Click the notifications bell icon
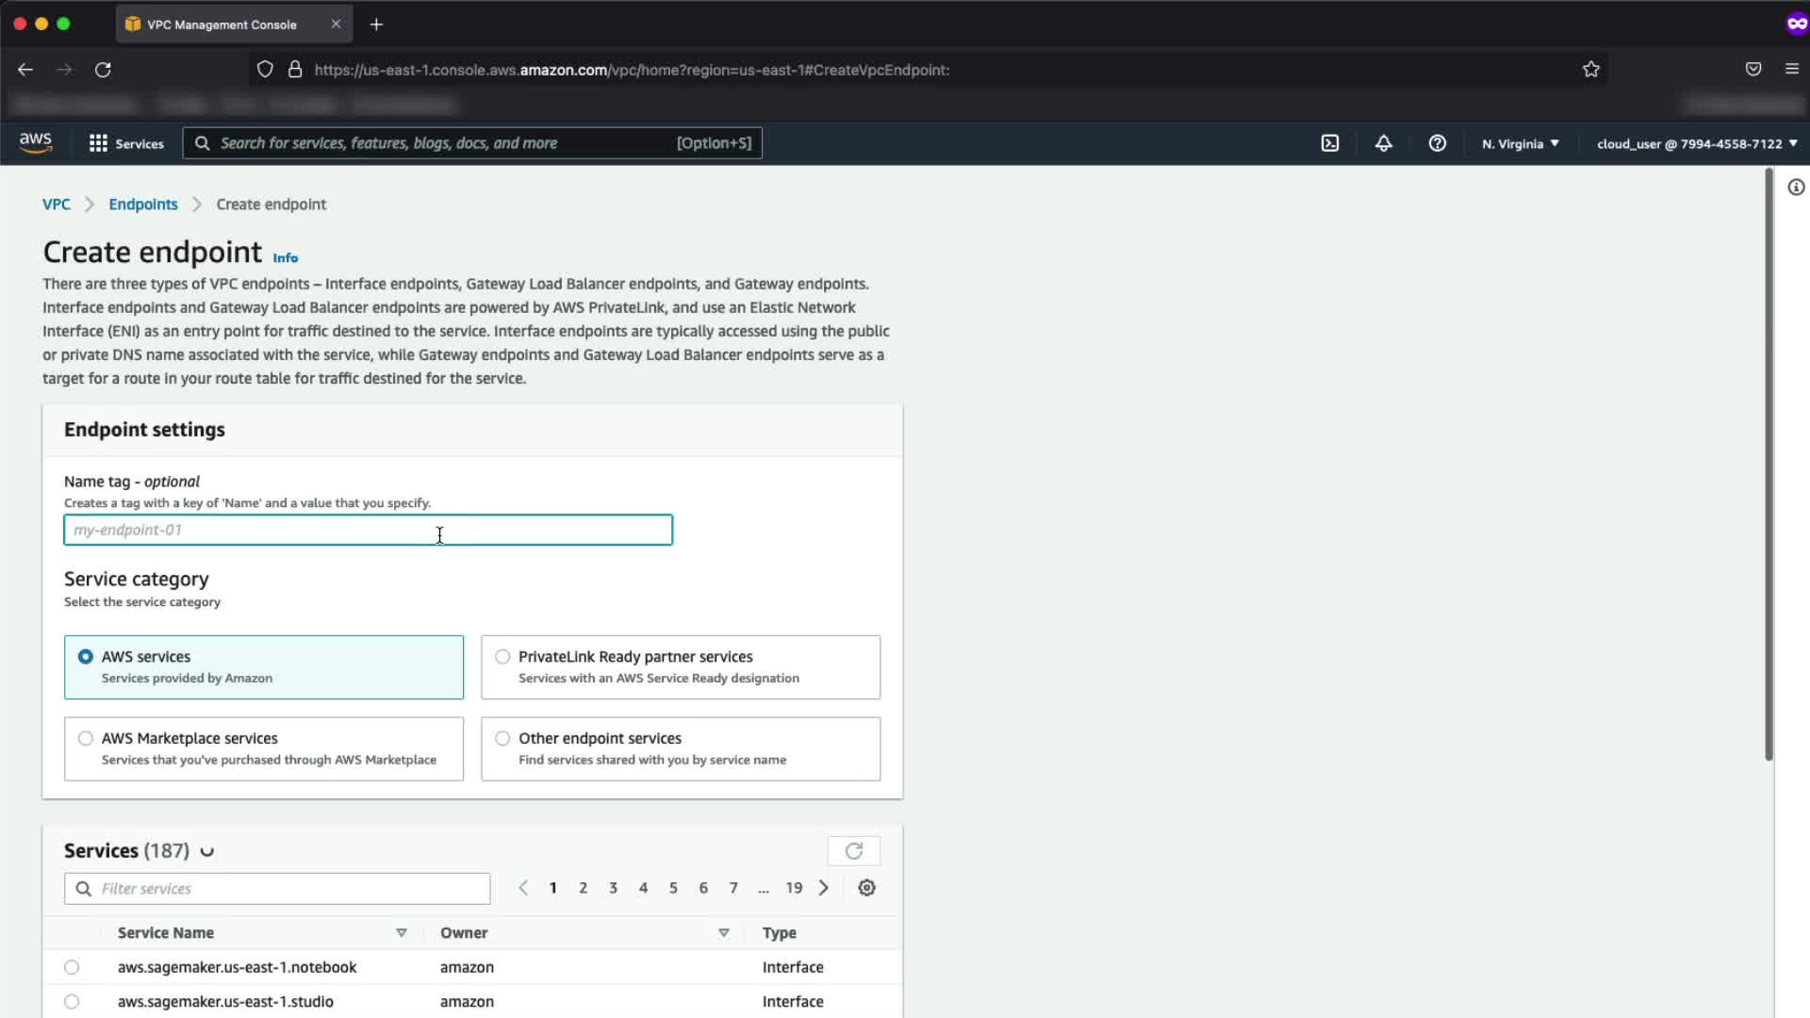Screen dimensions: 1810x1018 click(x=1383, y=143)
